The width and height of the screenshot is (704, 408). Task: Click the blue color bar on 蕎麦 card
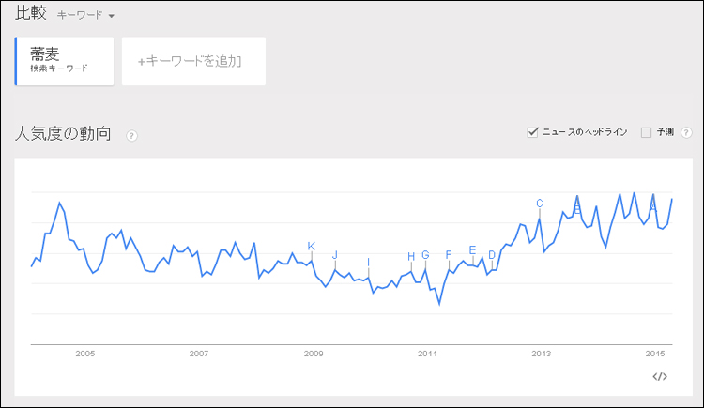coord(16,61)
